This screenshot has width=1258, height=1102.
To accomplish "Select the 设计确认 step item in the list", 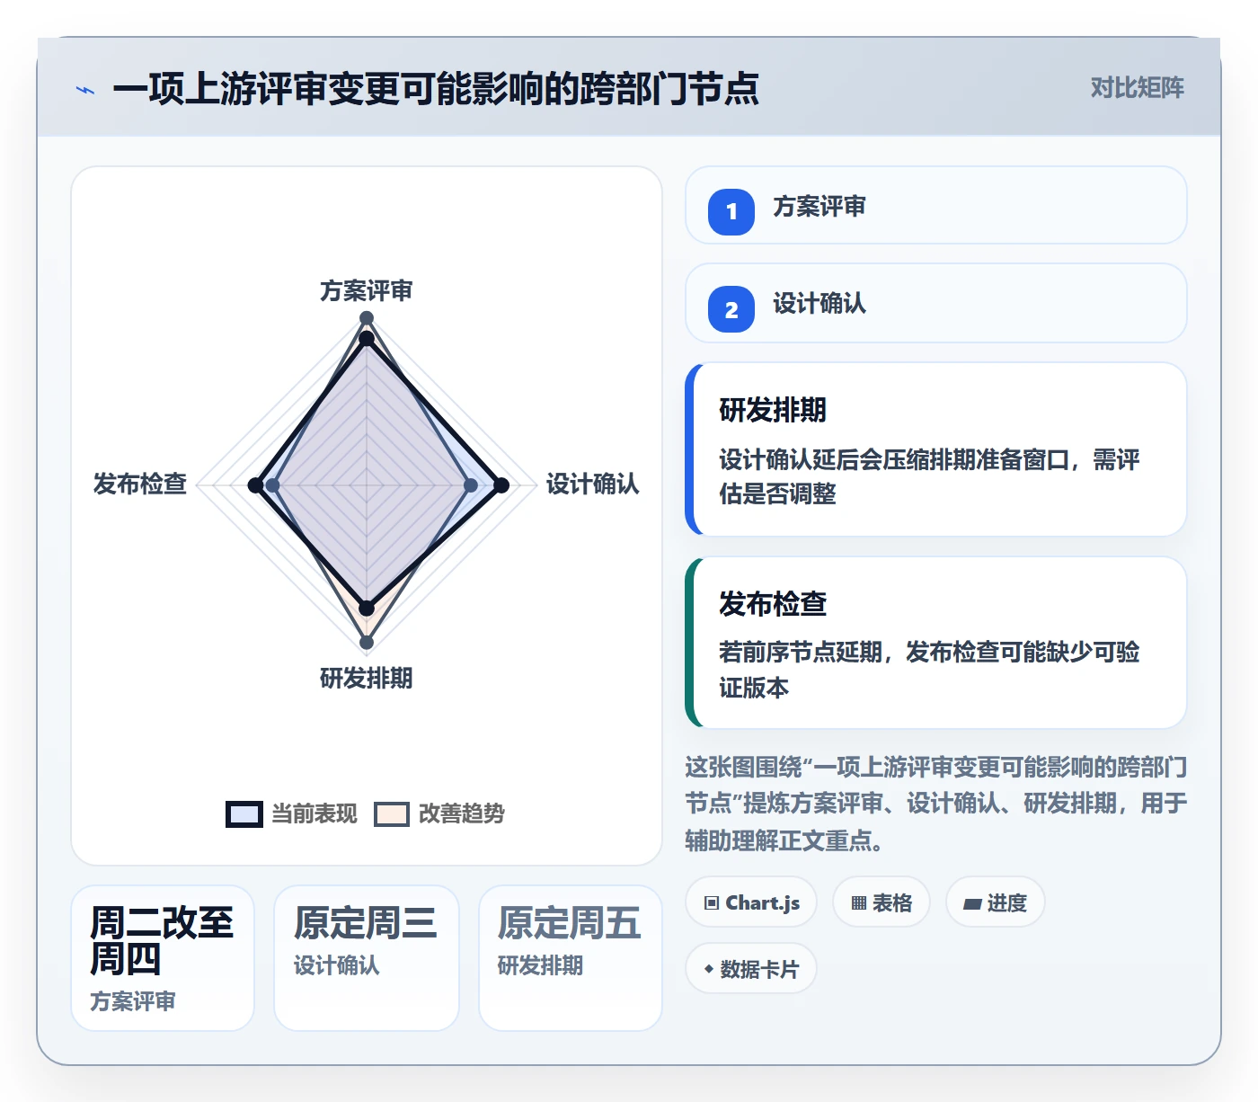I will point(935,303).
